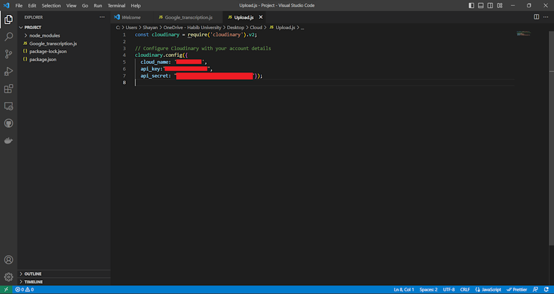
Task: Click OneDrive - Habib University breadcrumb
Action: [192, 28]
